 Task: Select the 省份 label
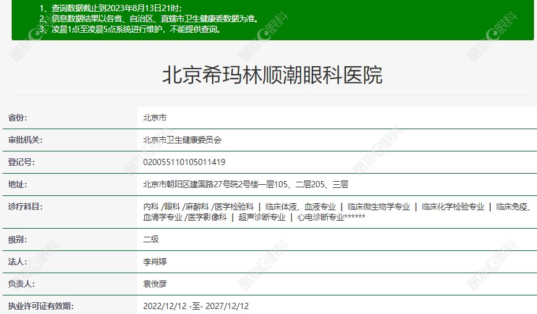(x=17, y=117)
